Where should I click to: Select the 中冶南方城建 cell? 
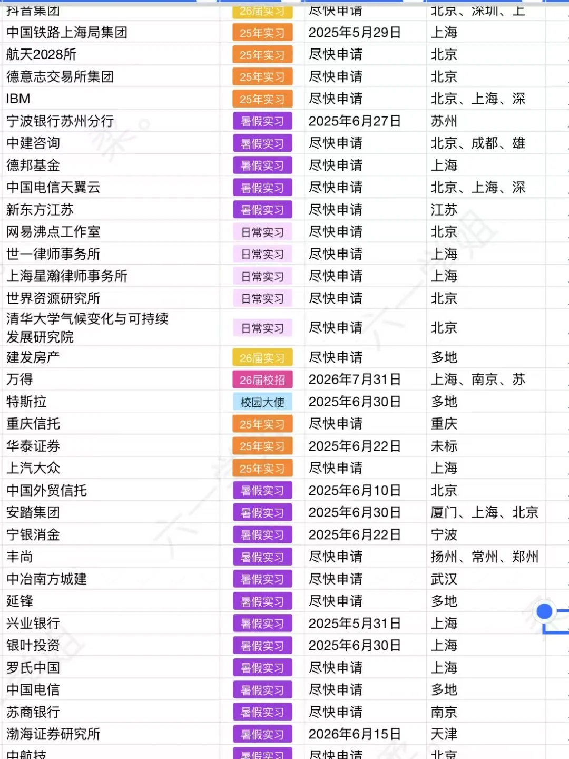[111, 579]
